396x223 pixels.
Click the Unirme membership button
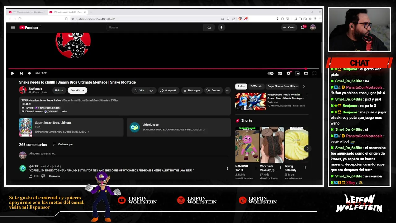click(59, 90)
